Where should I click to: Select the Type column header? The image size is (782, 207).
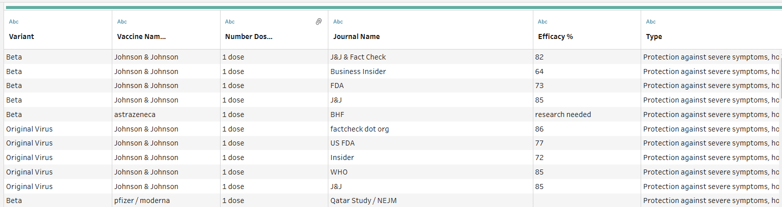(654, 36)
